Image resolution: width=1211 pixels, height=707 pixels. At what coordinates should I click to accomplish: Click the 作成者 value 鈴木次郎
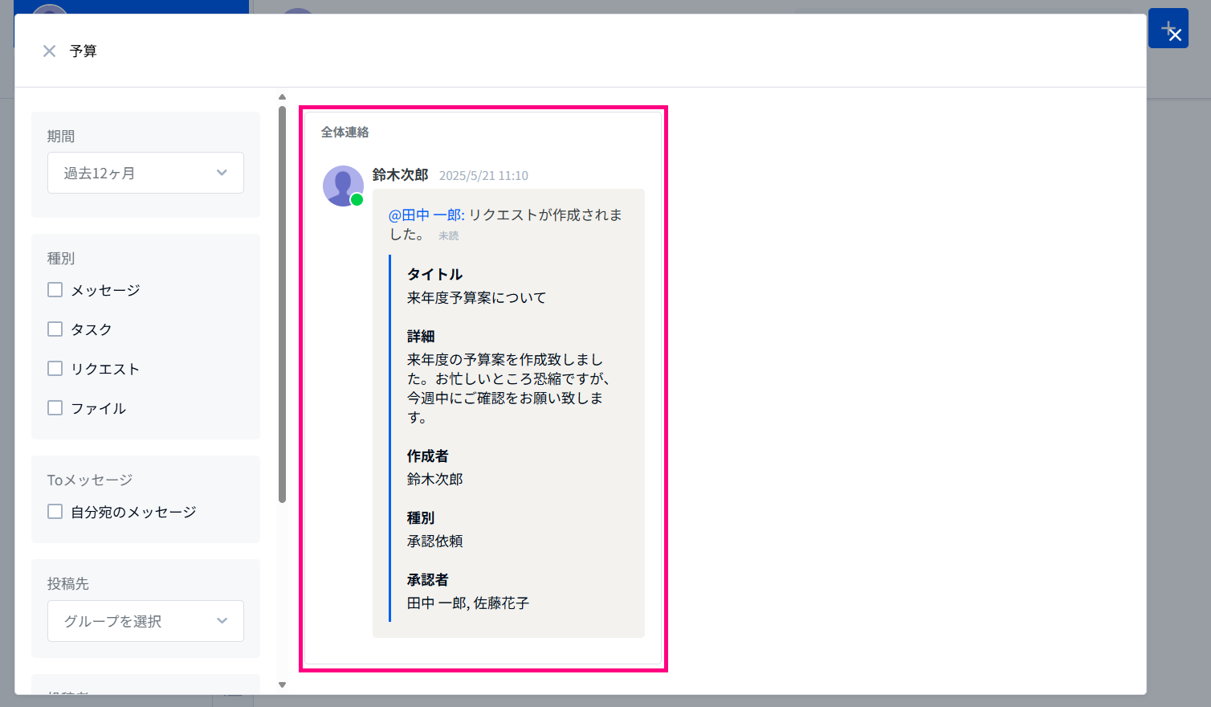[x=434, y=480]
